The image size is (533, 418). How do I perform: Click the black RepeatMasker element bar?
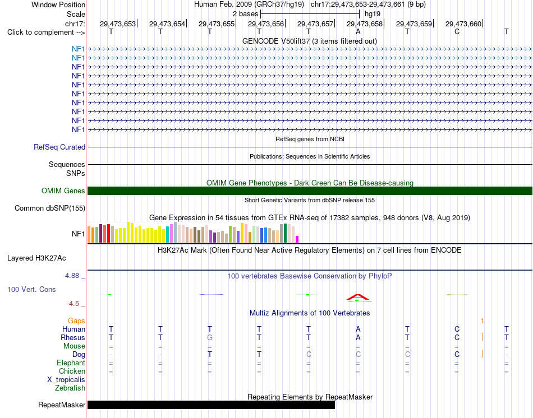pos(211,405)
